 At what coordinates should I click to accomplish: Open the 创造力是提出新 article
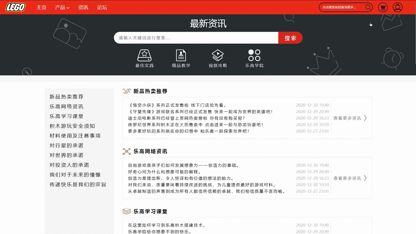(x=181, y=178)
